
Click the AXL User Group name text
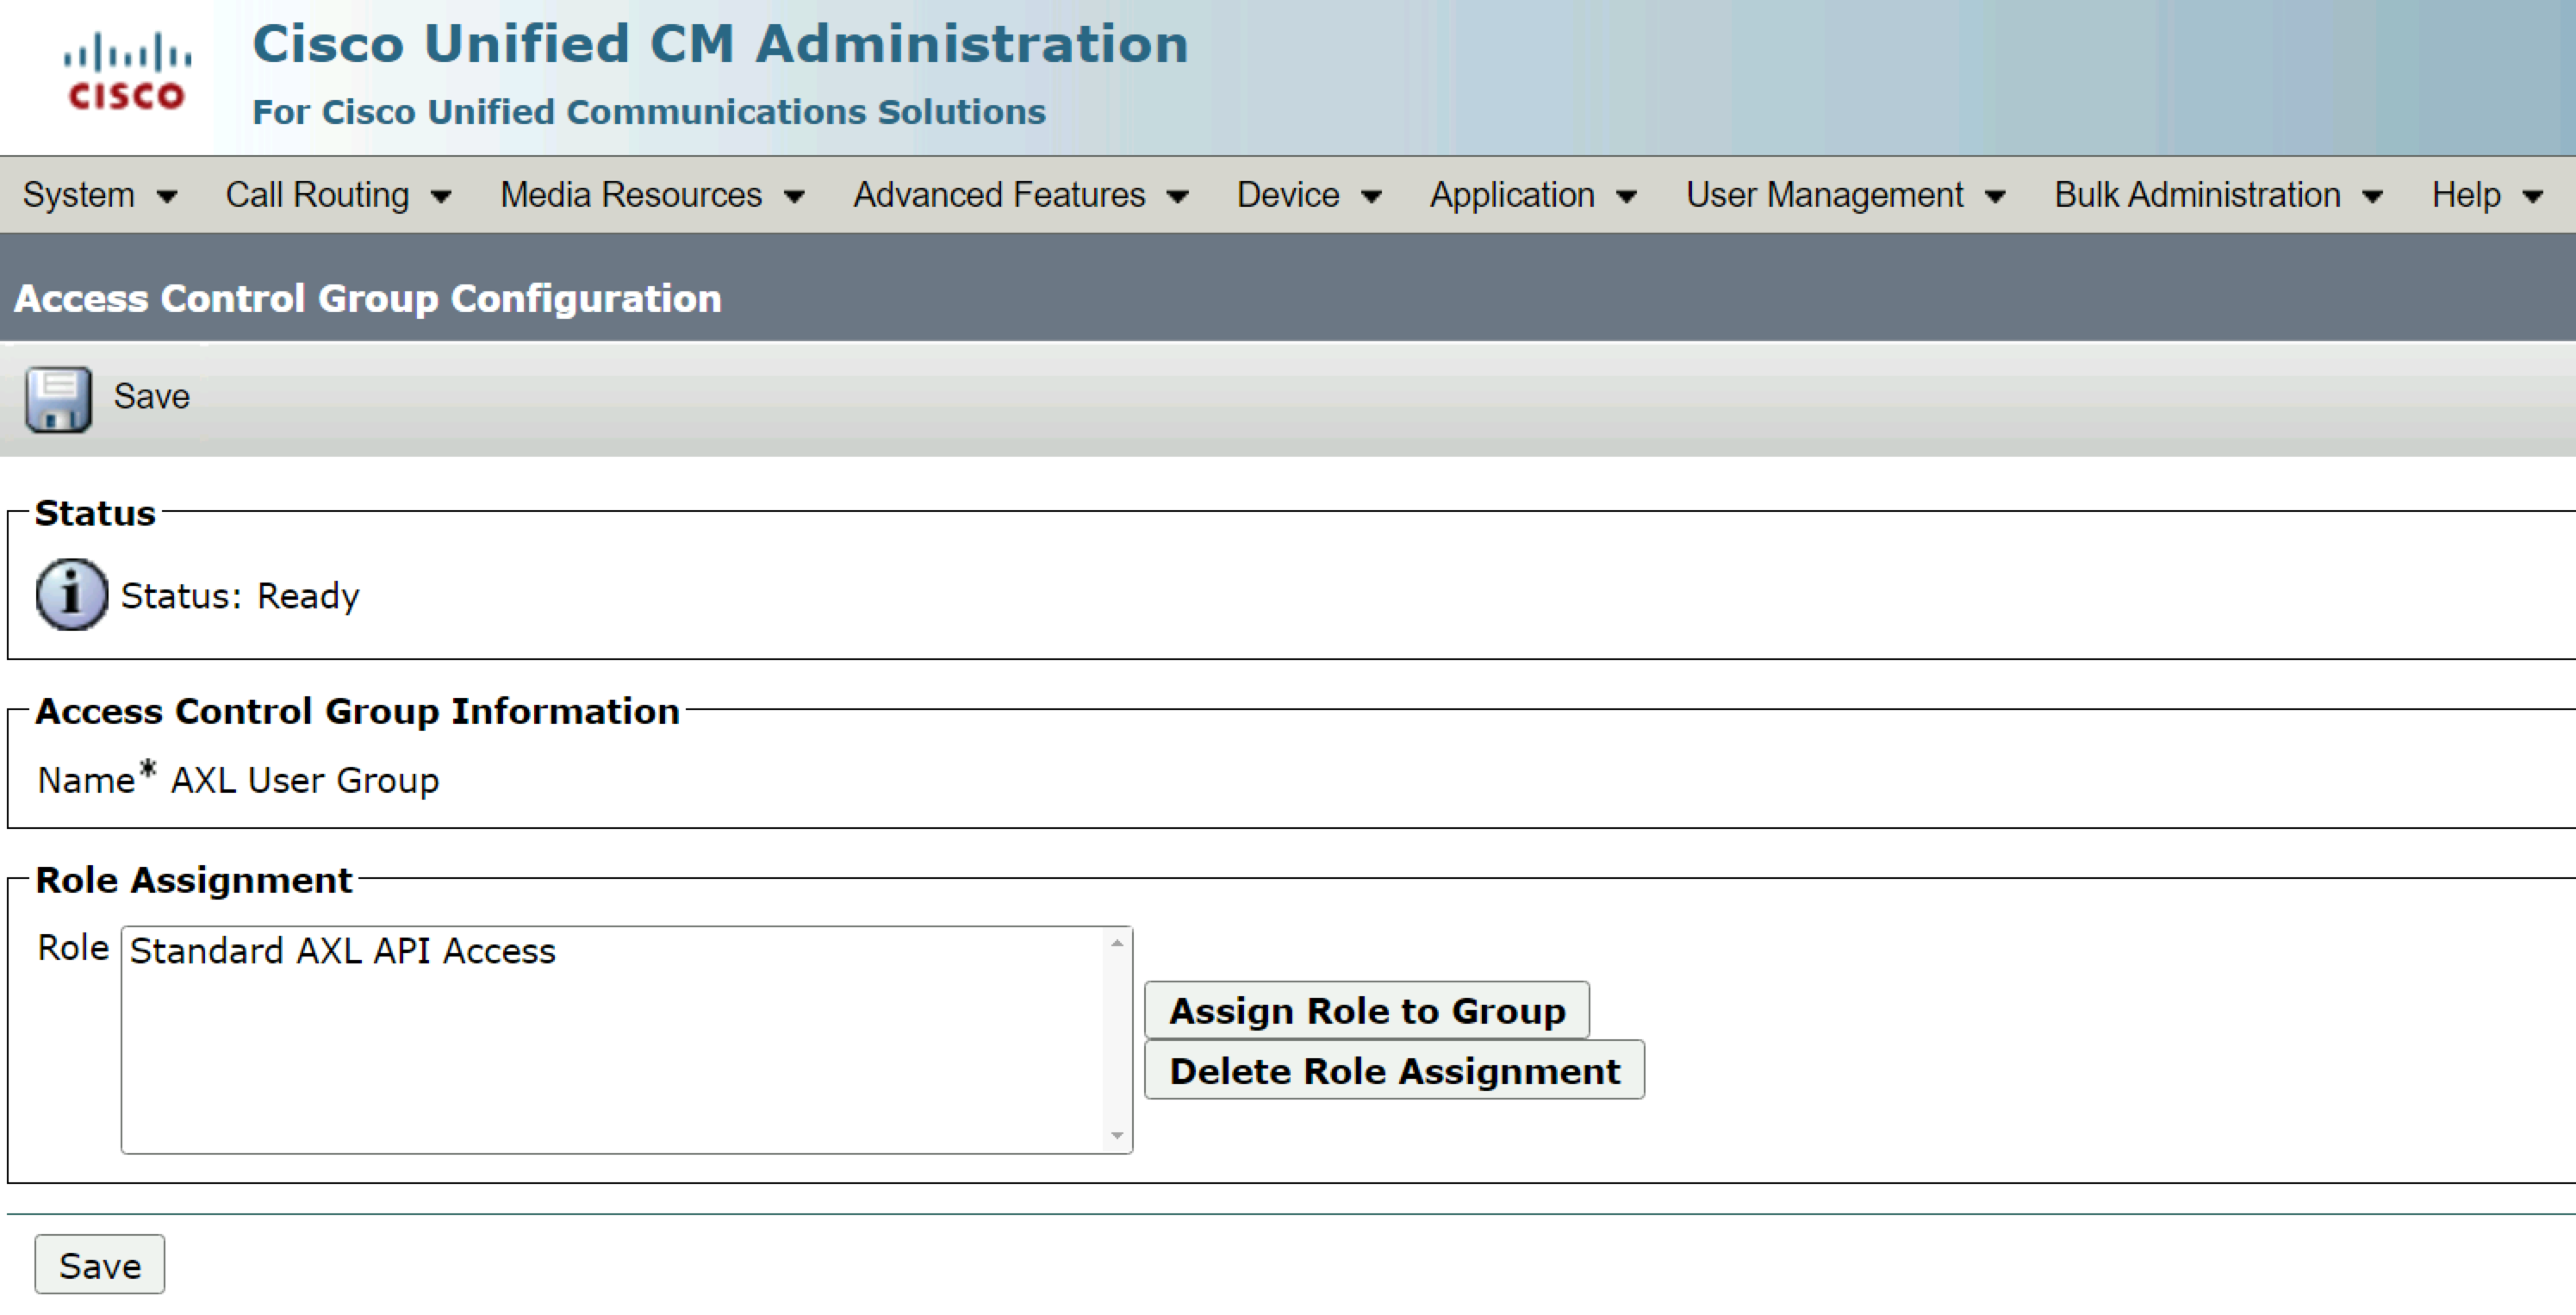(x=305, y=780)
